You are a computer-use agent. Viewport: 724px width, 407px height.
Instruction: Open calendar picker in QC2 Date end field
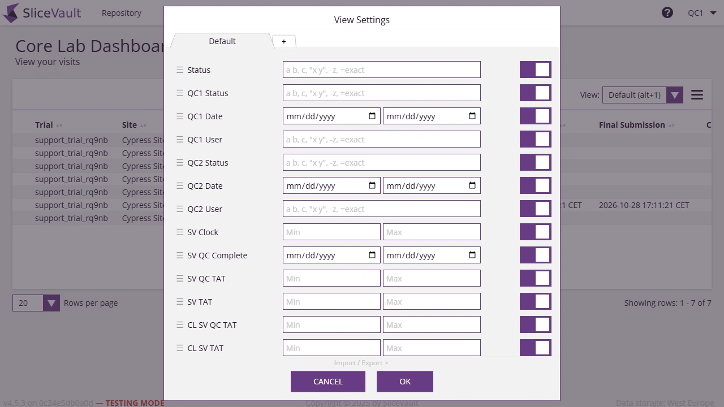point(472,185)
